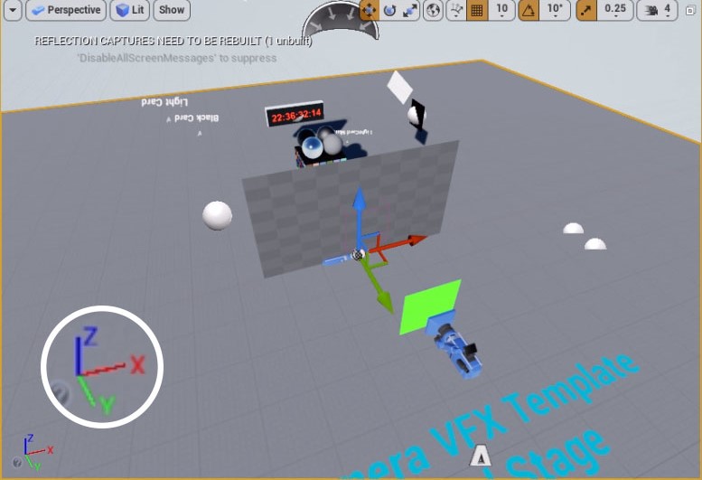Click the reflection captures rebuild warning
This screenshot has width=702, height=480.
coord(173,41)
